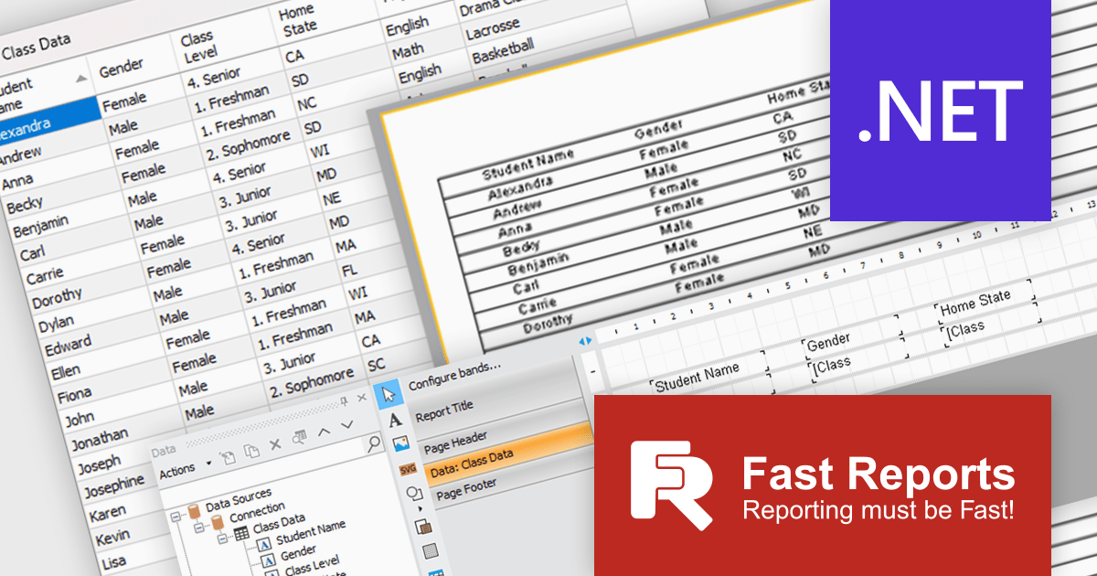
Task: Click the Data Sources database icon
Action: click(194, 510)
